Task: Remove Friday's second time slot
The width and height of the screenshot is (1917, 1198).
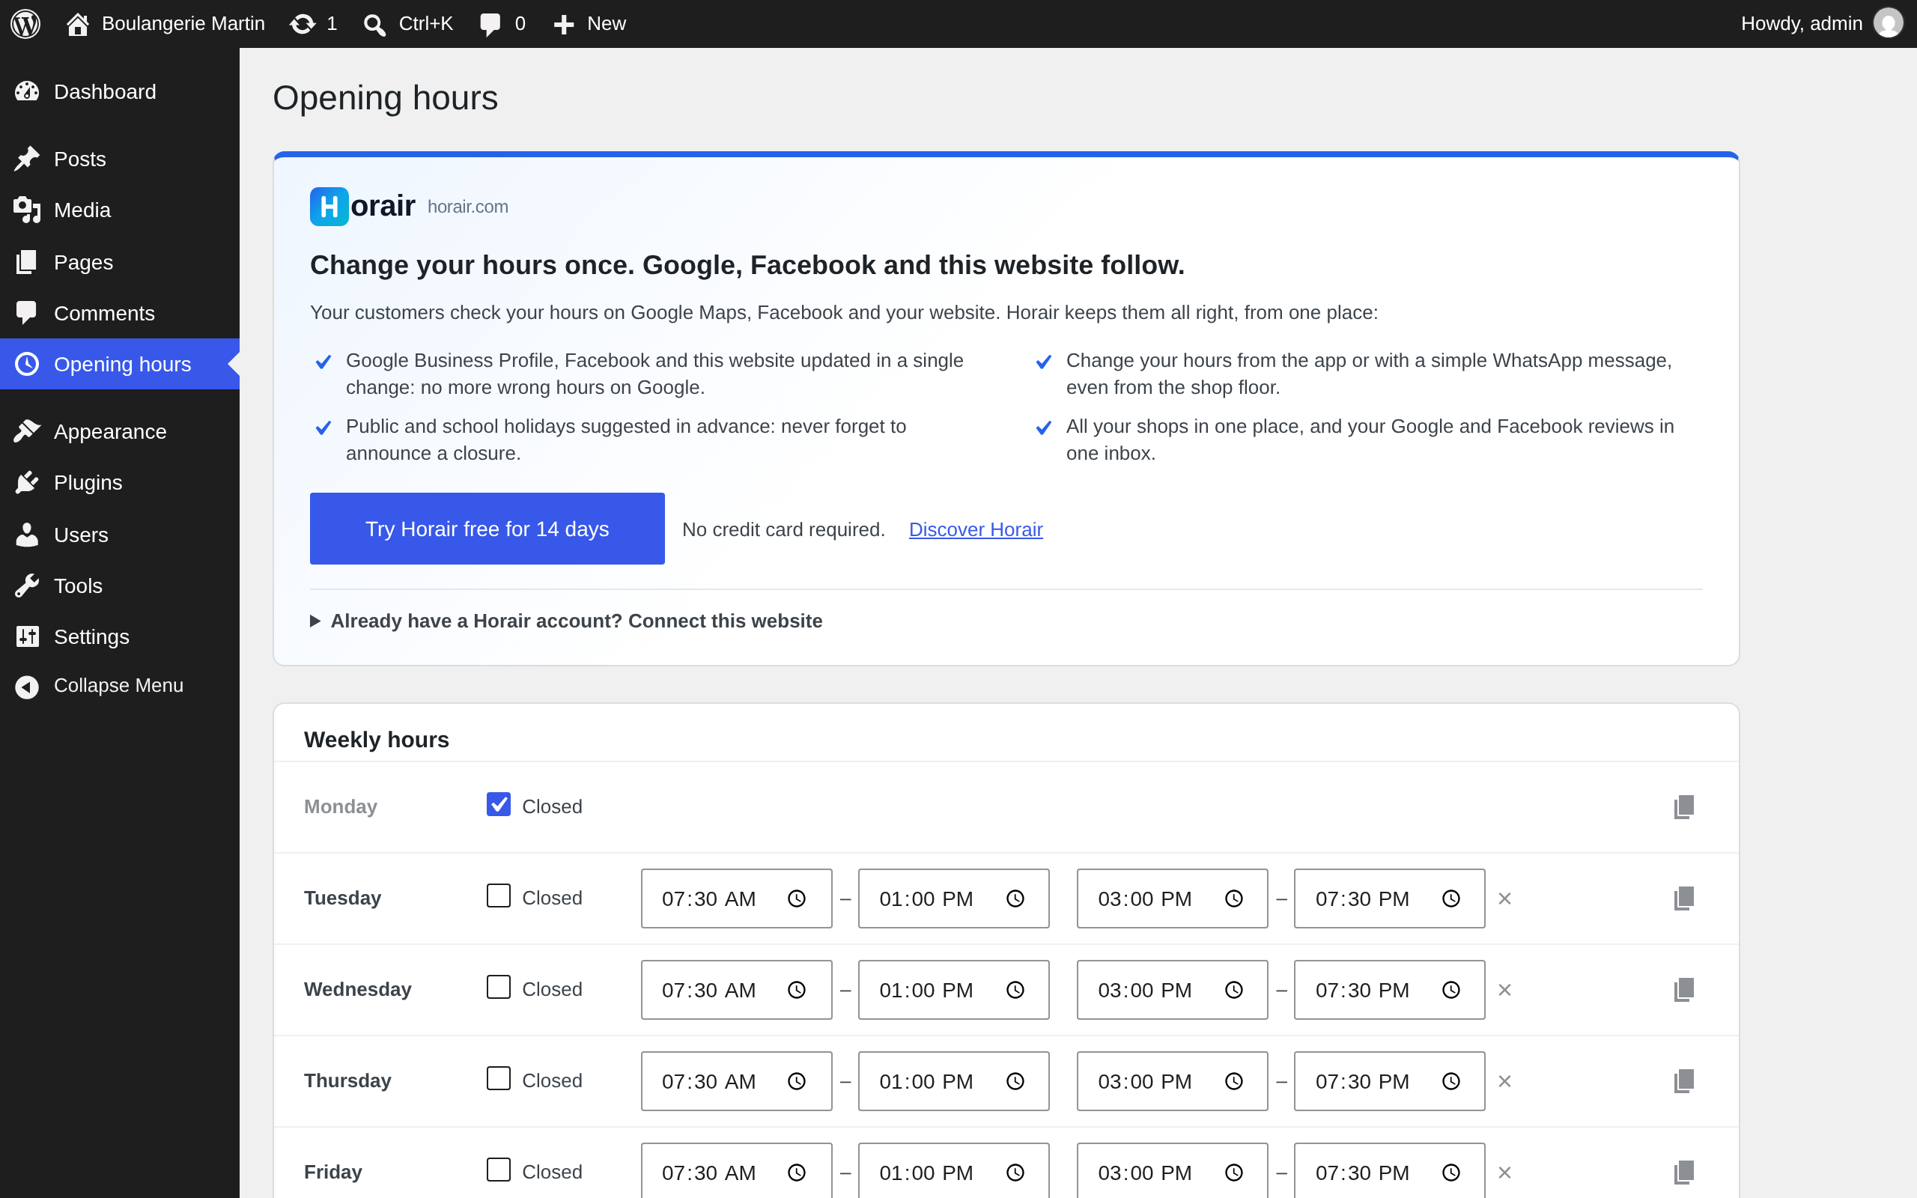Action: tap(1505, 1172)
